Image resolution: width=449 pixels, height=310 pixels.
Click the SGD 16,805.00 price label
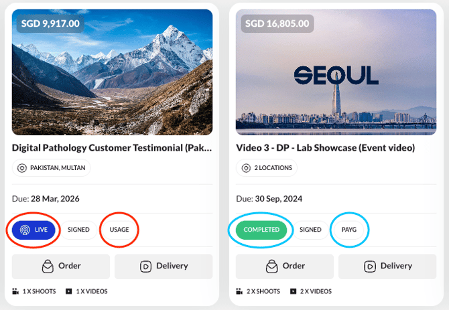[277, 23]
